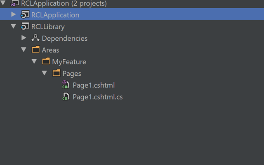
Task: Select the RCLLibrary project label
Action: pos(48,27)
